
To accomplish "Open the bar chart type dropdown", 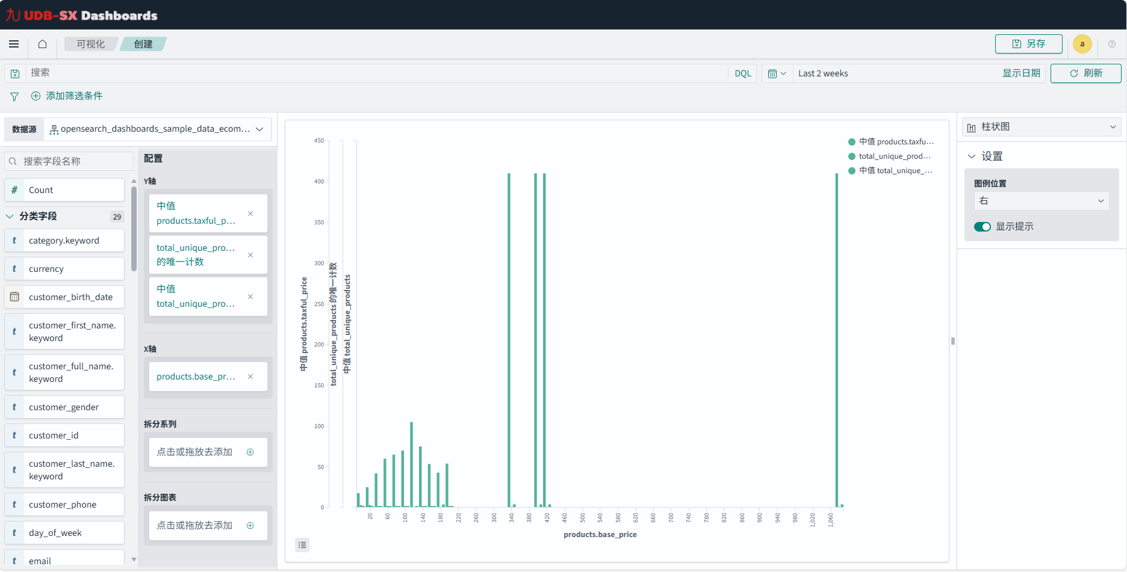I will click(x=1042, y=127).
